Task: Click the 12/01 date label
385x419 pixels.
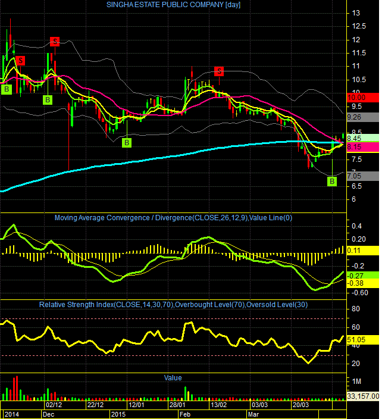Action: (136, 405)
